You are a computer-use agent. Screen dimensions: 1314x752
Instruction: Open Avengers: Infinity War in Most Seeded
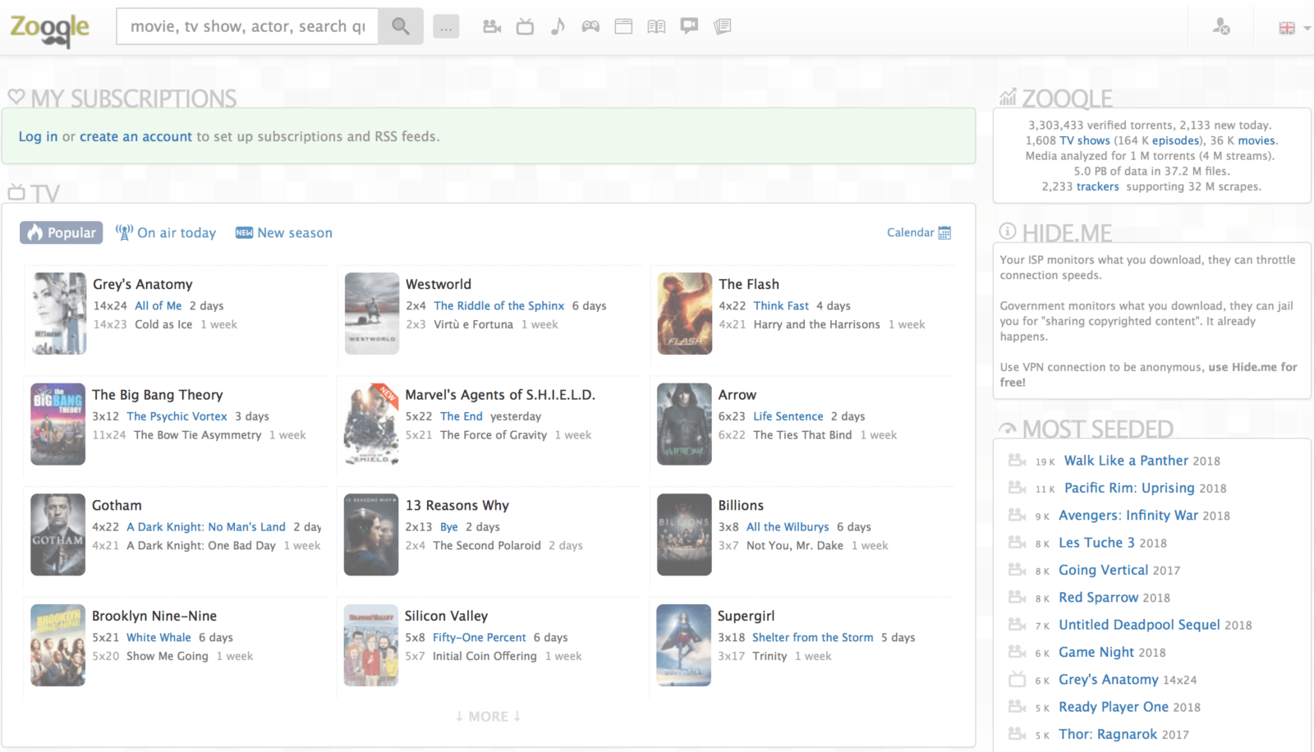[1128, 515]
